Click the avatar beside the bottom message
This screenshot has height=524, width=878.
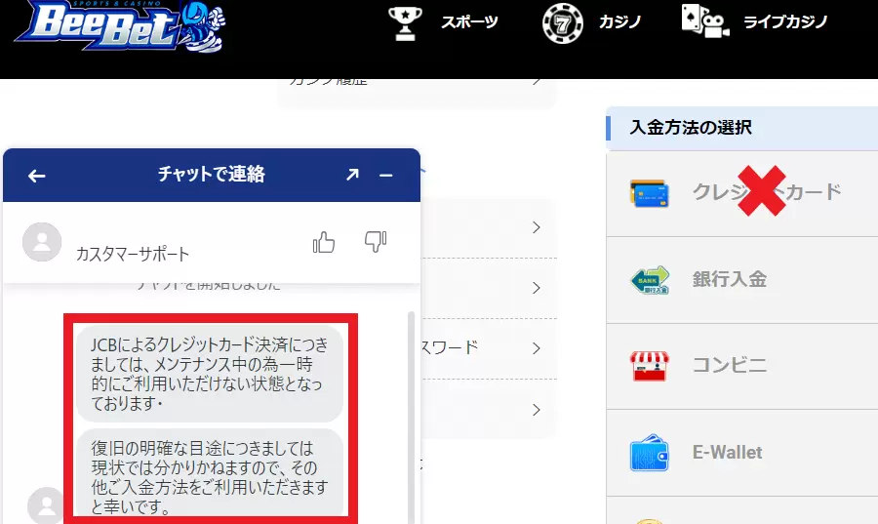coord(47,505)
